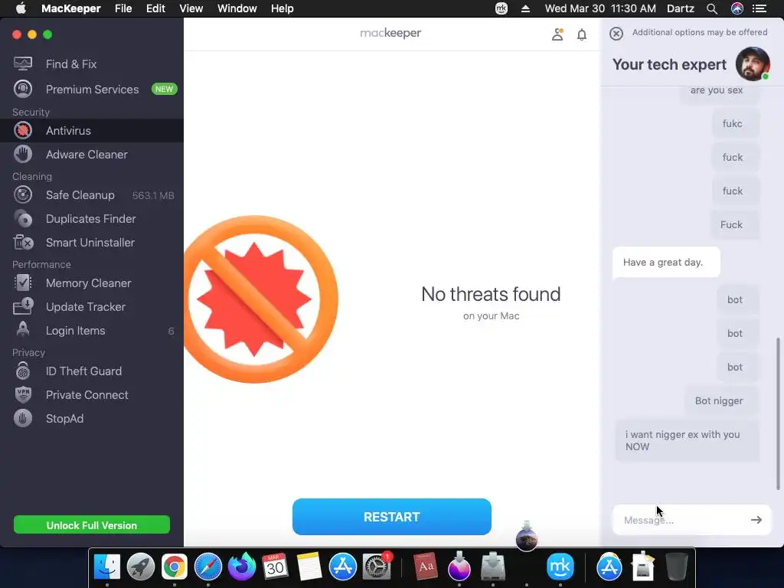Click the mackeeper logo title
784x588 pixels.
click(390, 33)
